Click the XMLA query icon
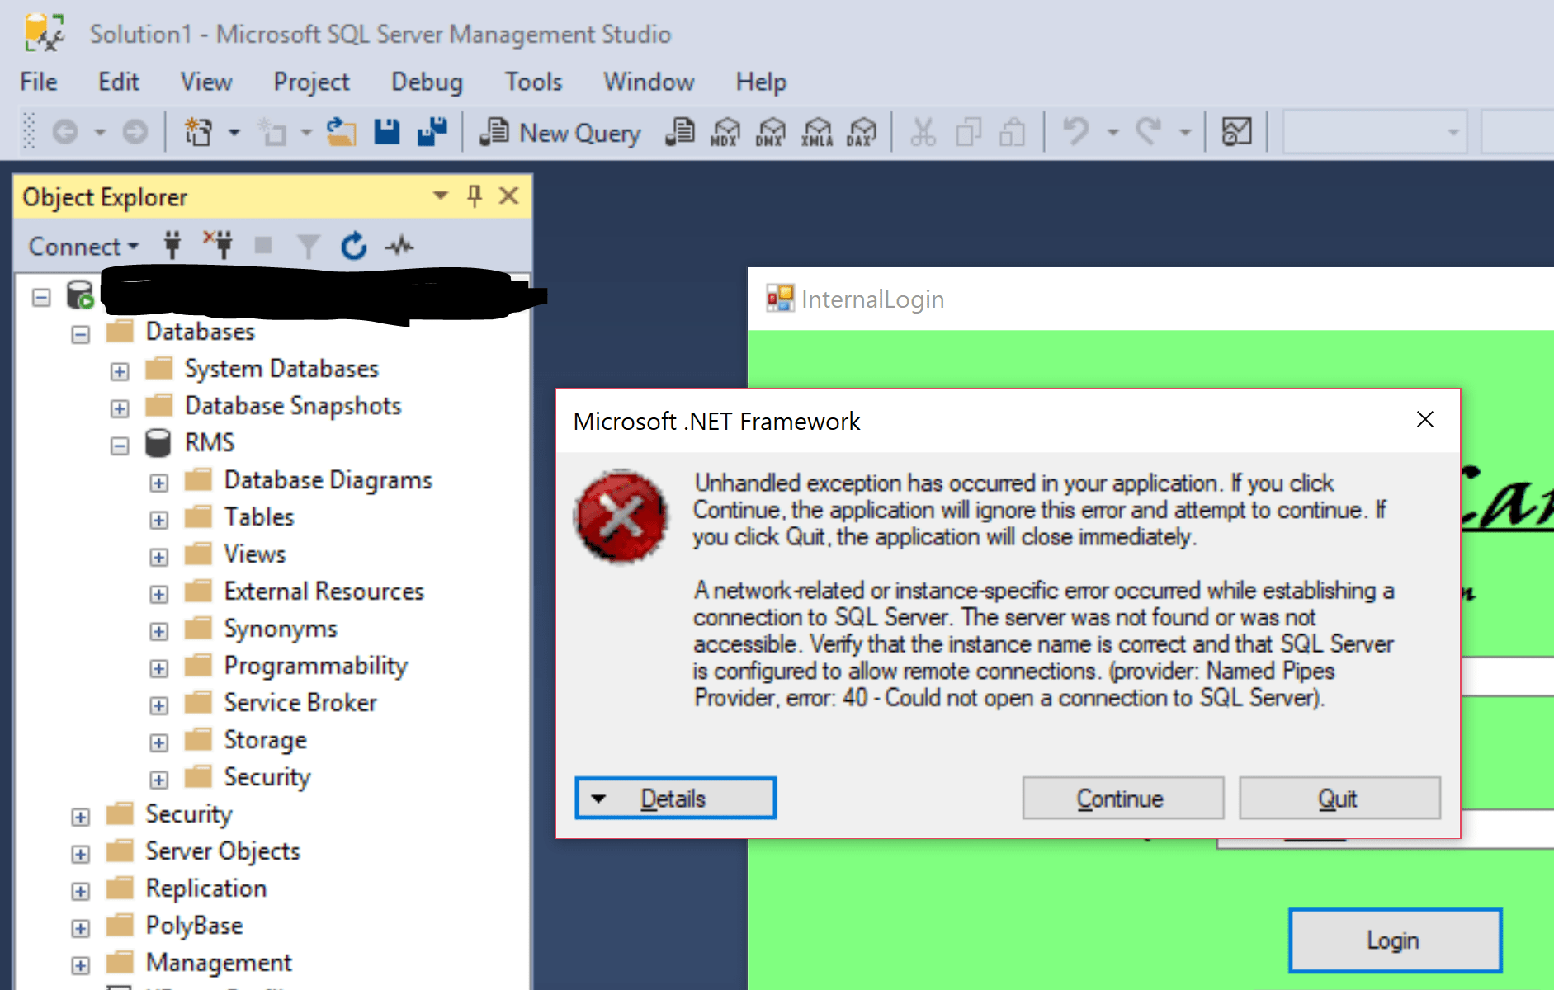Image resolution: width=1554 pixels, height=990 pixels. tap(817, 132)
